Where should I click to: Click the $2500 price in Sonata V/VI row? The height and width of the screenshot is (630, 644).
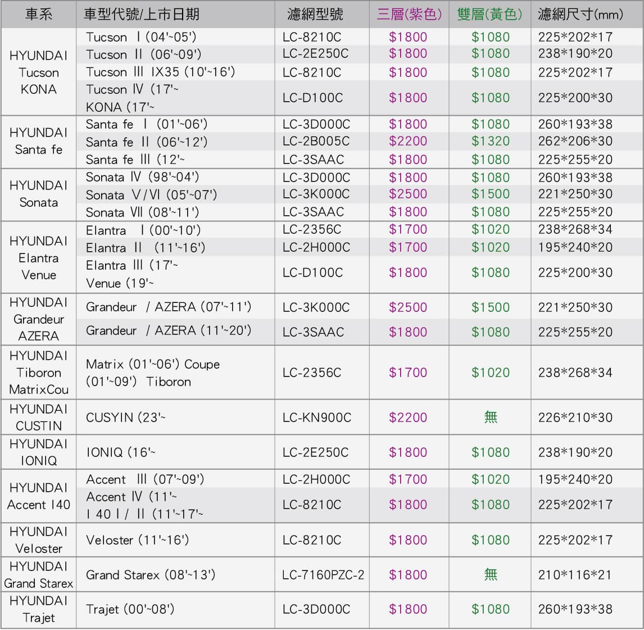[408, 194]
